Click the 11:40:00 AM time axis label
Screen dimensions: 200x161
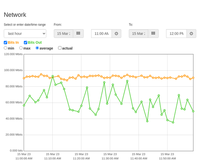[x=139, y=159]
